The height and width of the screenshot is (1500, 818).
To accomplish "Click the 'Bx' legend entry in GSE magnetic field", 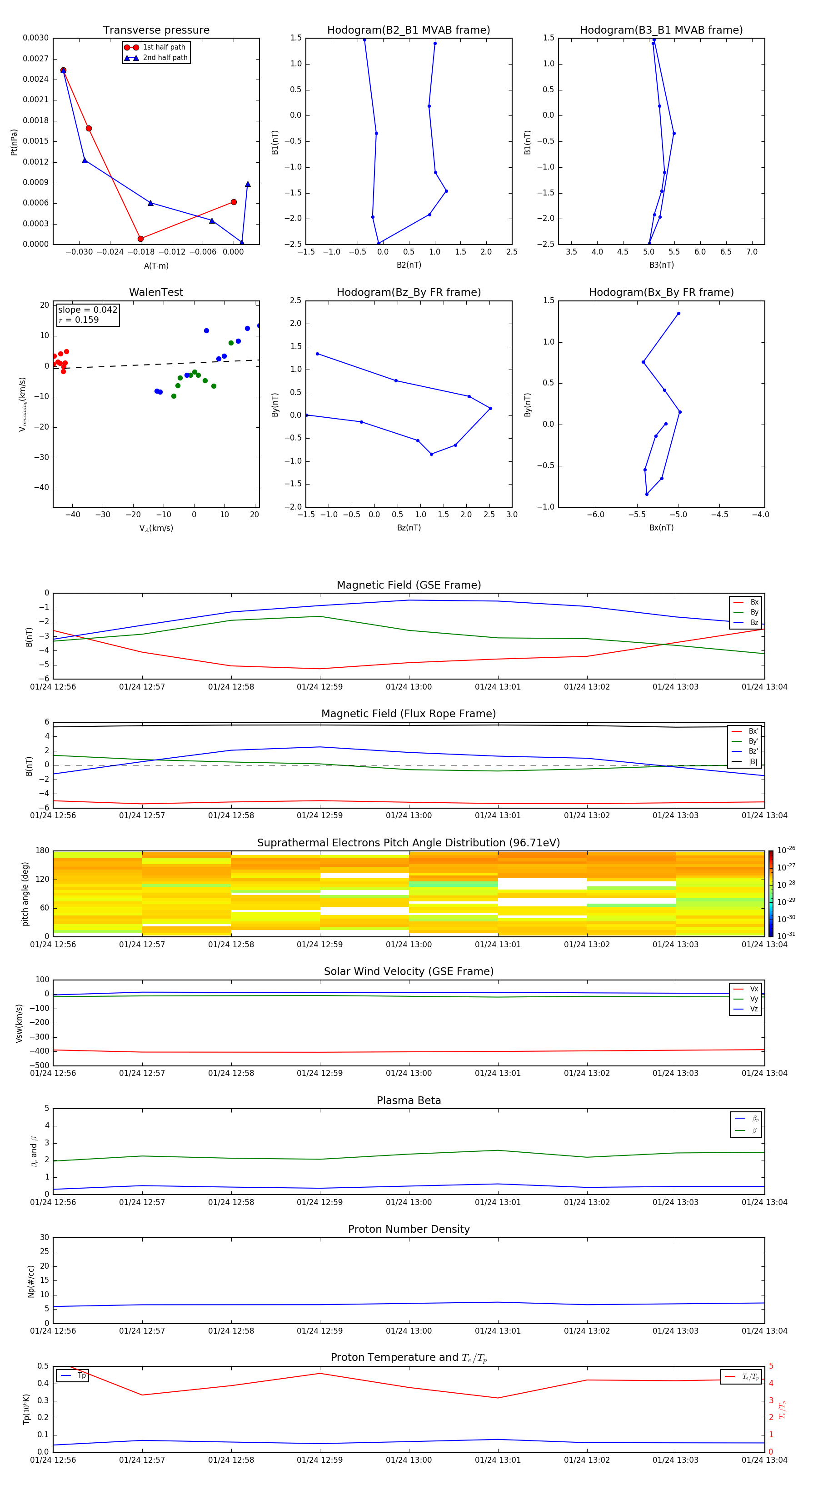I will pyautogui.click(x=746, y=602).
